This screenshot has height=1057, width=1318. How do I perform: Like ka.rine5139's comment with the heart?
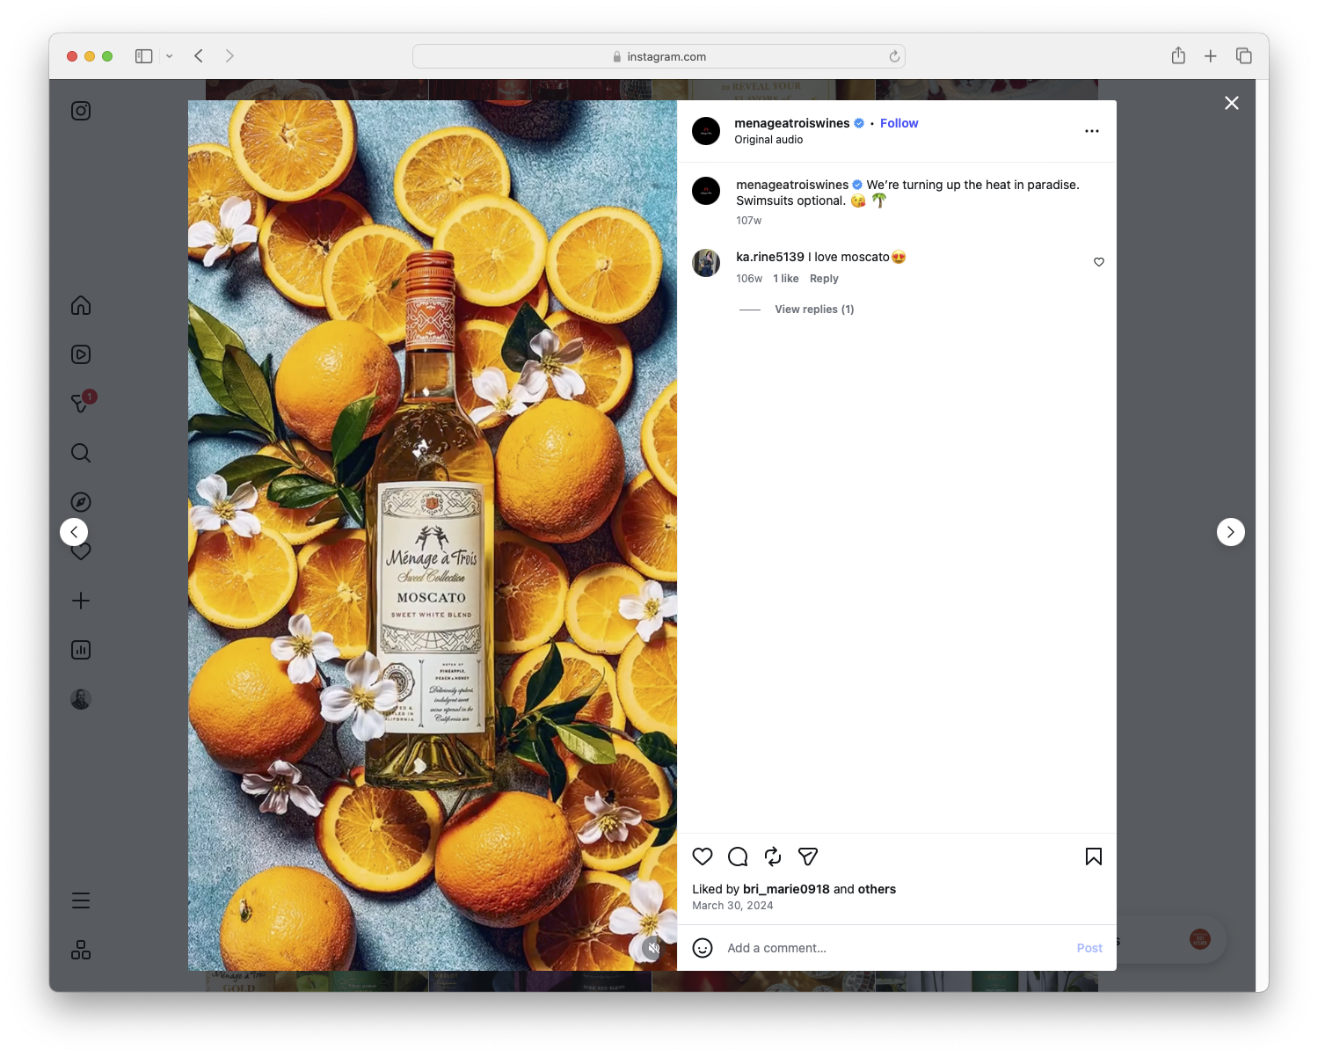(x=1098, y=261)
